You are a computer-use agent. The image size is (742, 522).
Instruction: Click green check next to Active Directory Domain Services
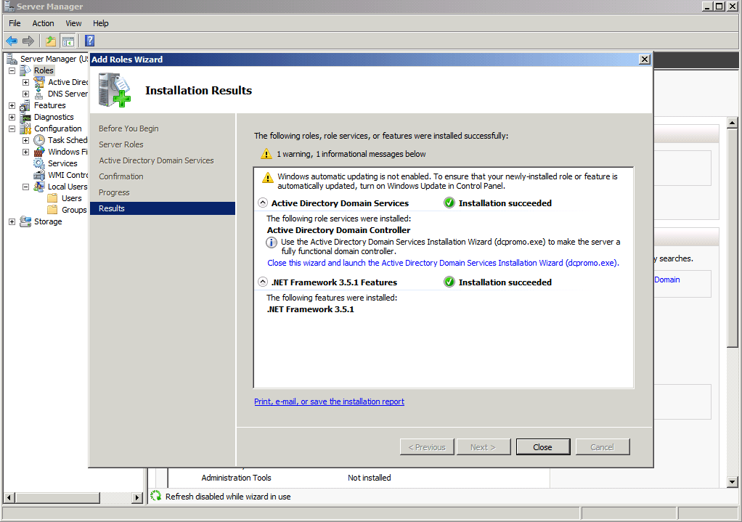449,203
